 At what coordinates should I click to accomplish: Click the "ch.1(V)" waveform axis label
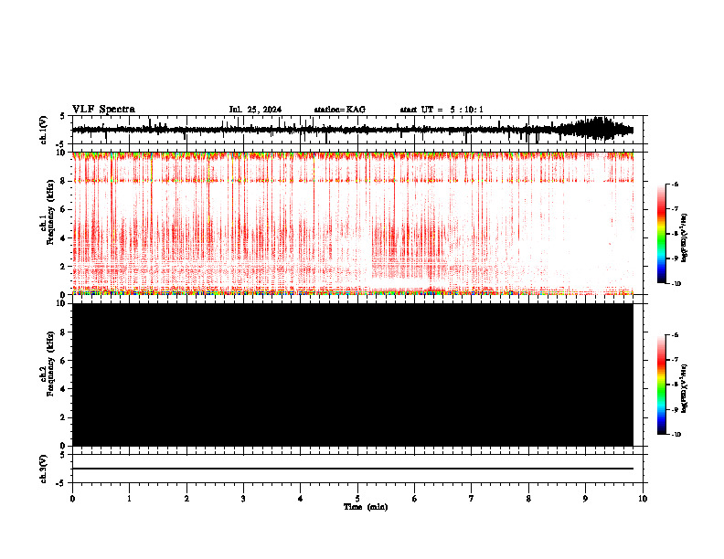44,130
